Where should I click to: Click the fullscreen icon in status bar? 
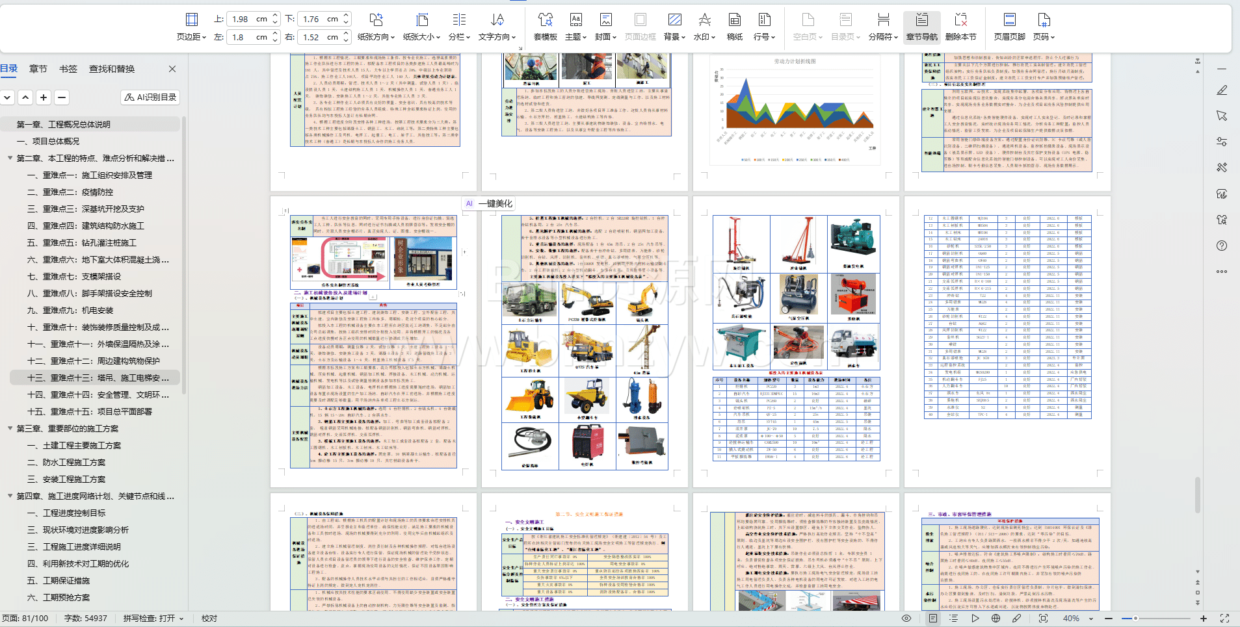point(1224,619)
